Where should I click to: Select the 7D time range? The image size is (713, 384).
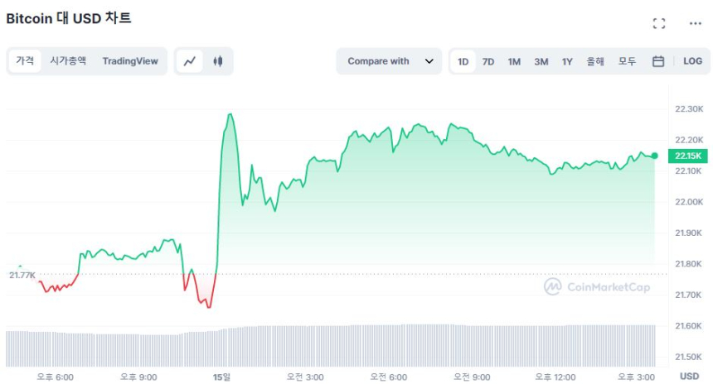(x=488, y=61)
